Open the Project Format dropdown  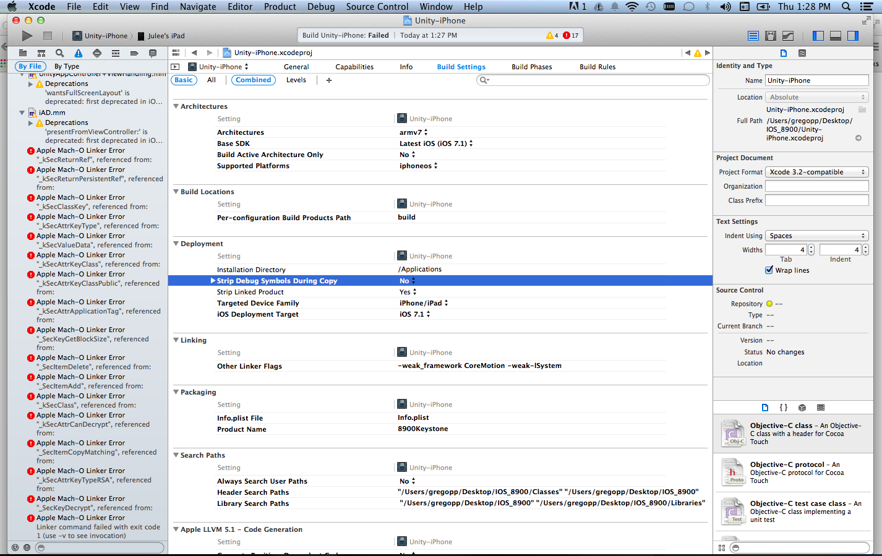[x=816, y=172]
